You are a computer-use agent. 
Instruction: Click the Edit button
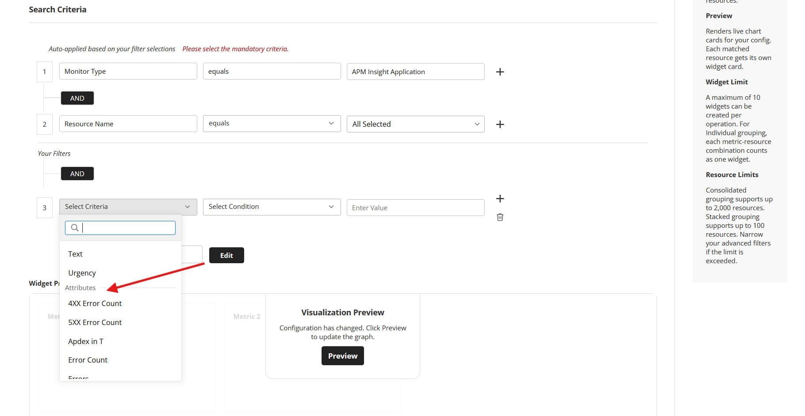pos(226,255)
